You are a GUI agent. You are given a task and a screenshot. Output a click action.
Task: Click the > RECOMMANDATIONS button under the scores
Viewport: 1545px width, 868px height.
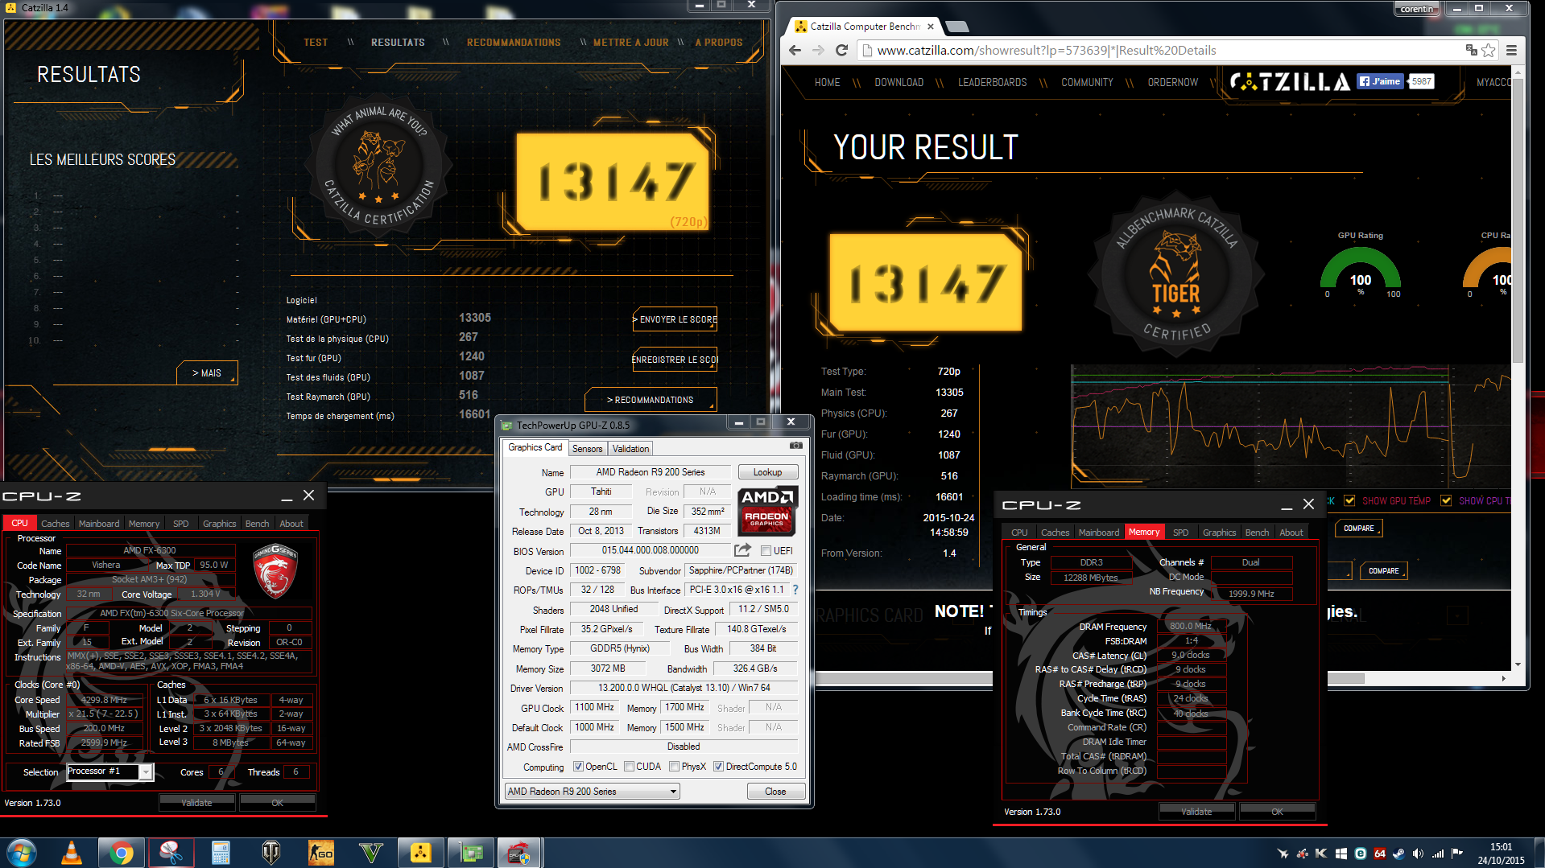(x=651, y=400)
